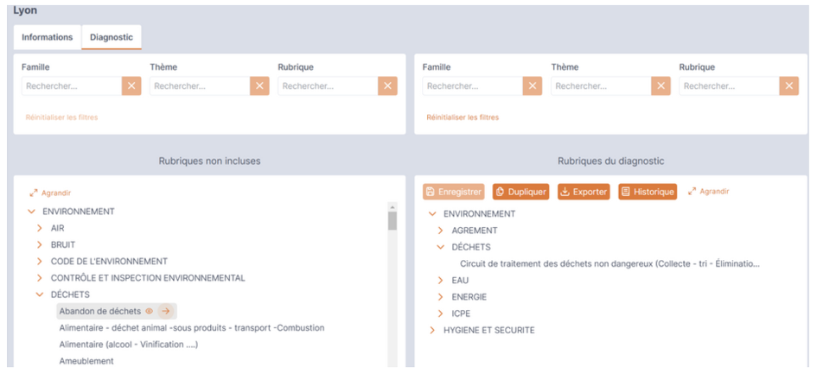Expand HYGIENE ET SECURITE in diagnostic tree

[x=432, y=330]
